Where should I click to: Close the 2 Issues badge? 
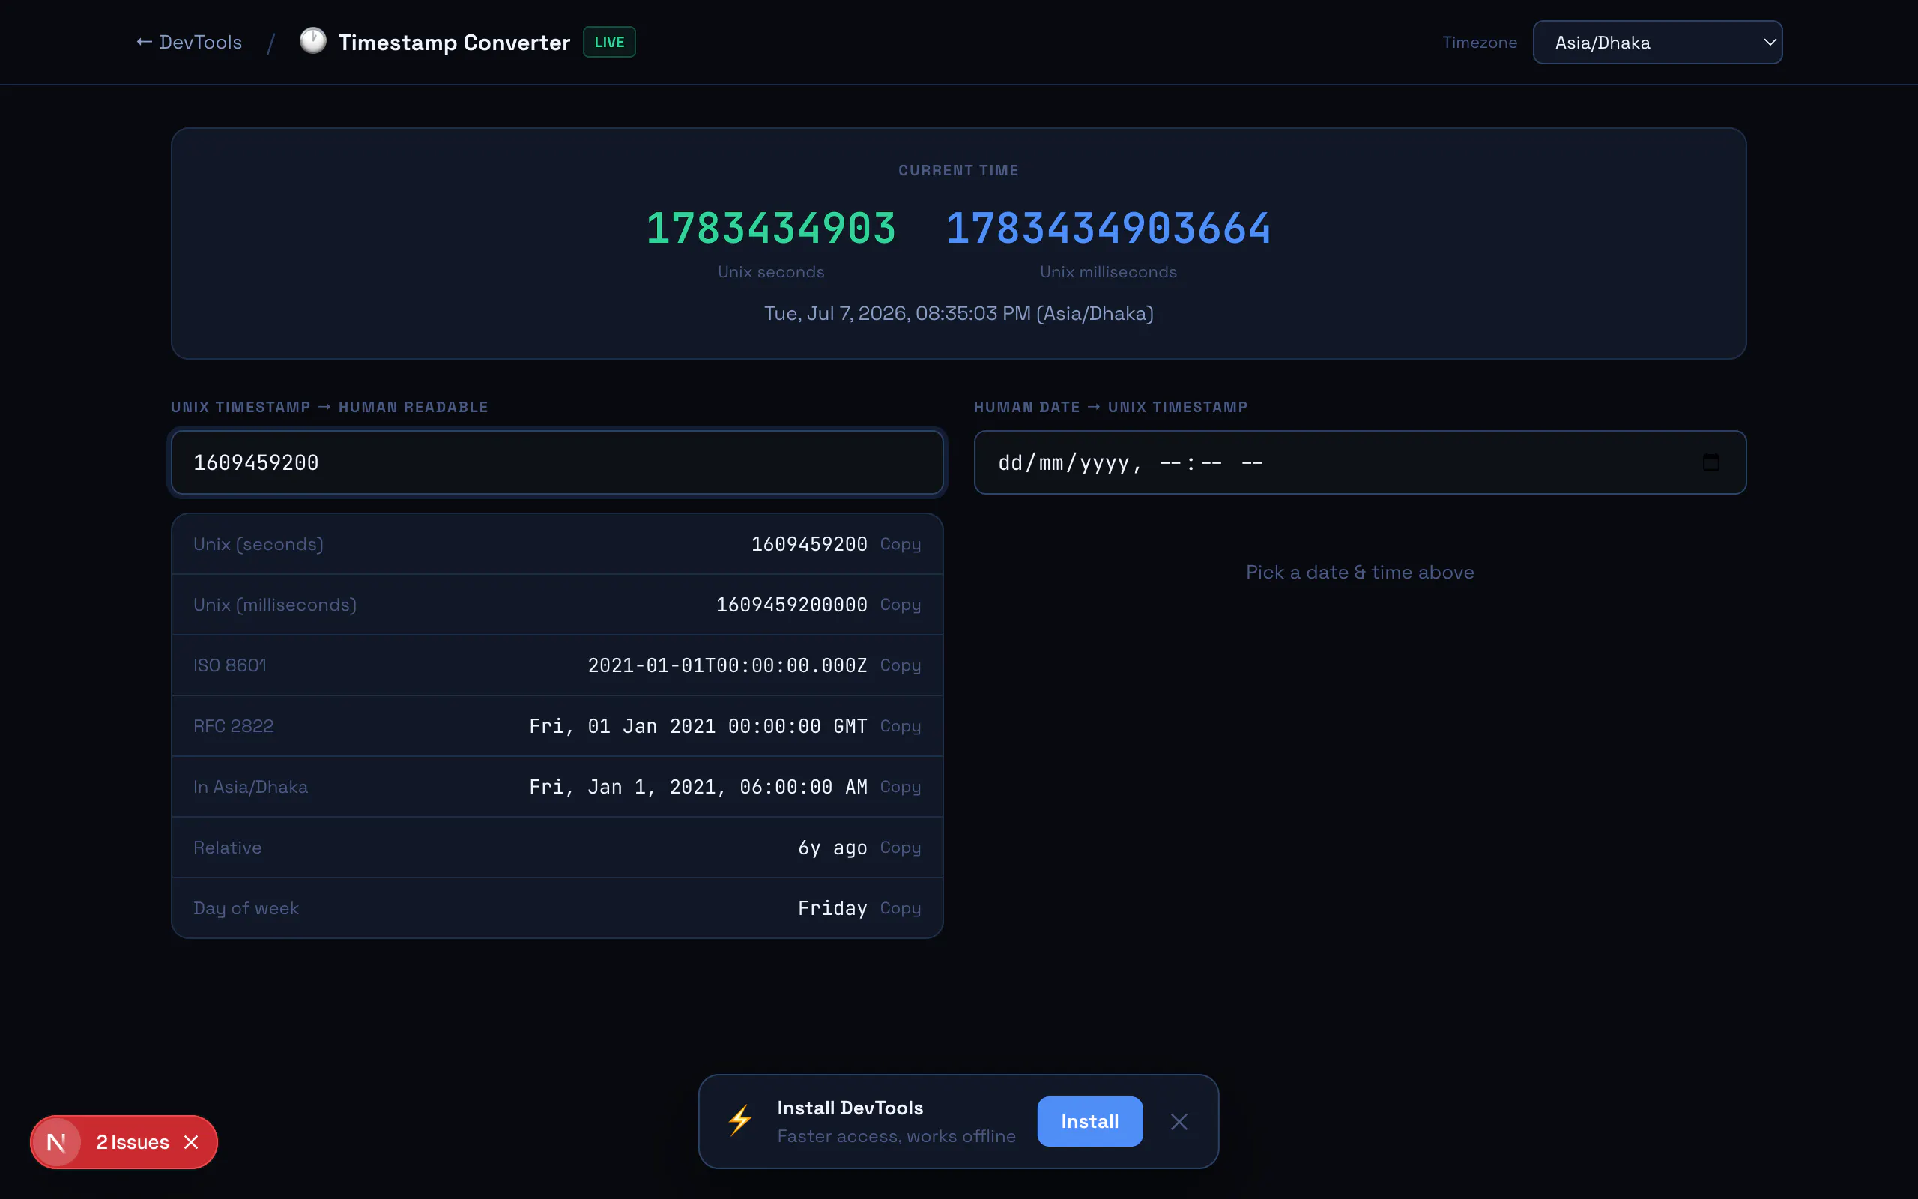tap(191, 1142)
